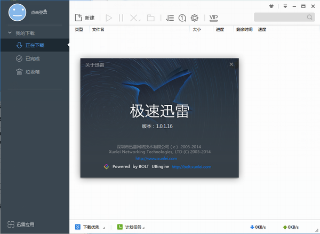Image resolution: width=320 pixels, height=234 pixels.
Task: Maximize the Xunlei window
Action: 303,6
